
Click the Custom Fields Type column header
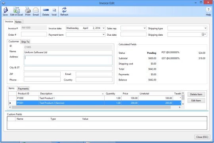[65, 119]
